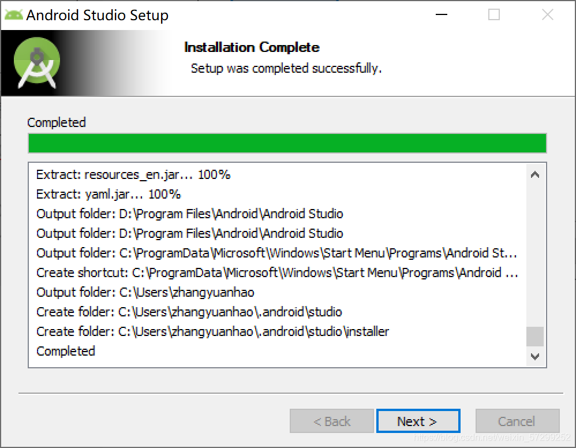The width and height of the screenshot is (576, 448).
Task: Select the final Completed log line
Action: click(x=66, y=351)
